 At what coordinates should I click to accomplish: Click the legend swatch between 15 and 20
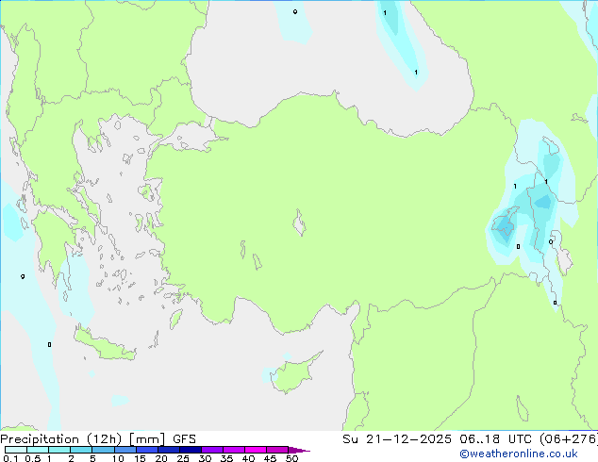pyautogui.click(x=147, y=450)
